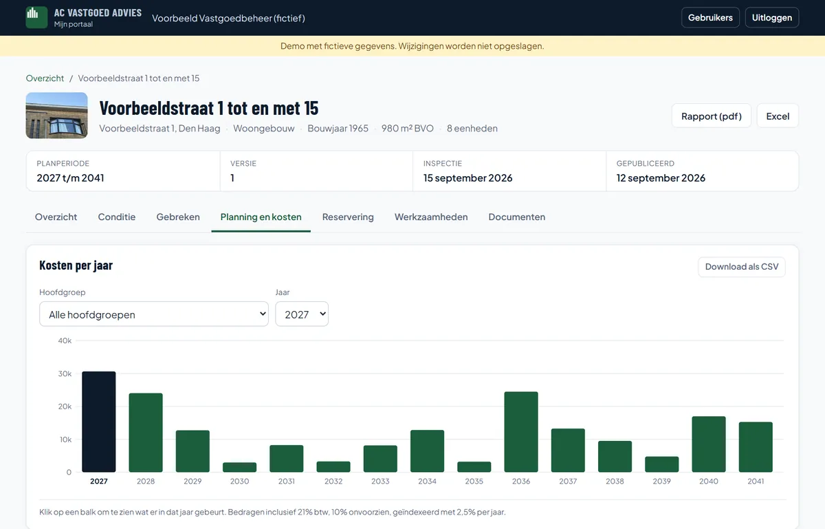The height and width of the screenshot is (529, 825).
Task: Click the Uitloggen button
Action: [772, 18]
